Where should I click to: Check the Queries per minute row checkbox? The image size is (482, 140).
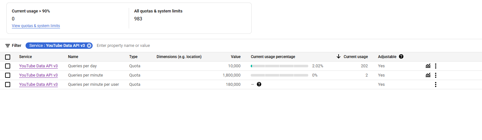[x=8, y=75]
